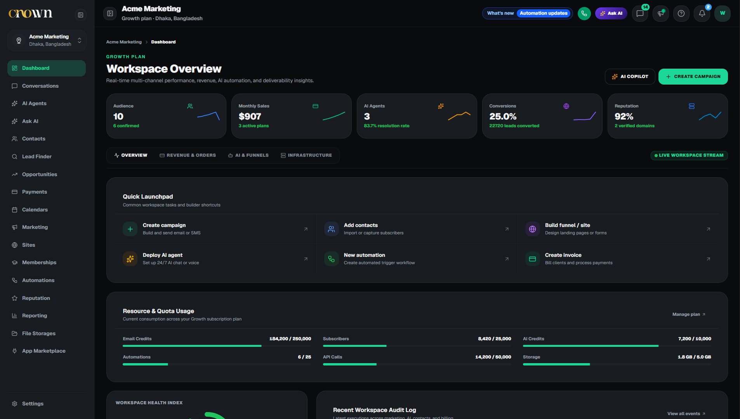Open help question mark icon
This screenshot has width=740, height=419.
coord(681,13)
